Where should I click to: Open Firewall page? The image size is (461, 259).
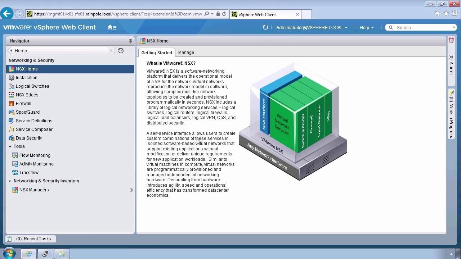tap(70, 104)
